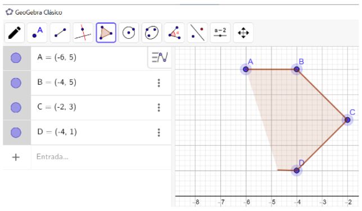Image resolution: width=362 pixels, height=211 pixels.
Task: Select the Pen freehand tool
Action: tap(14, 33)
